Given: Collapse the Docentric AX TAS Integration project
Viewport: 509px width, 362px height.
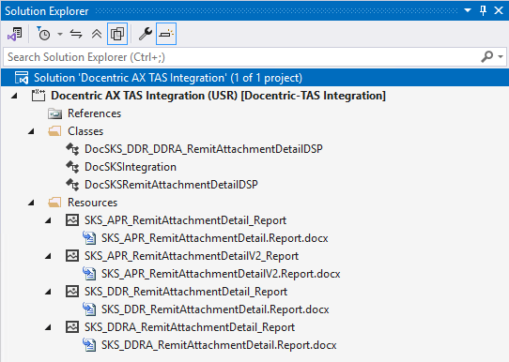Looking at the screenshot, I should point(14,96).
